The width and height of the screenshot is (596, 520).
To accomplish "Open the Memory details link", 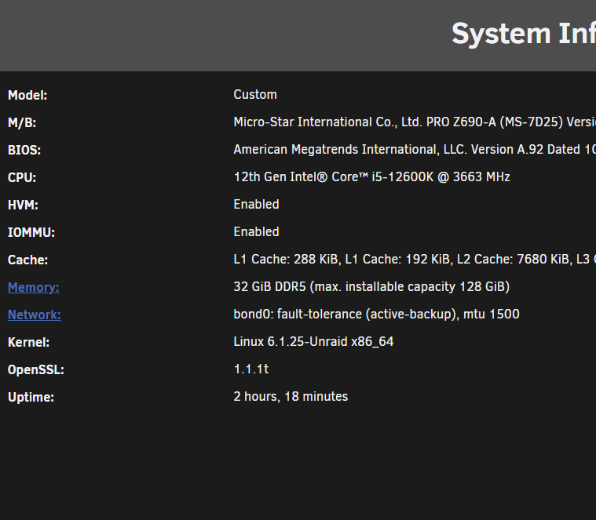I will tap(34, 287).
